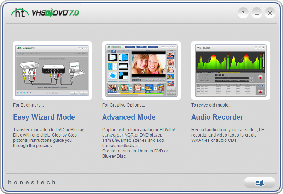Select the Audio Recorder heading
The height and width of the screenshot is (194, 283).
tap(217, 117)
